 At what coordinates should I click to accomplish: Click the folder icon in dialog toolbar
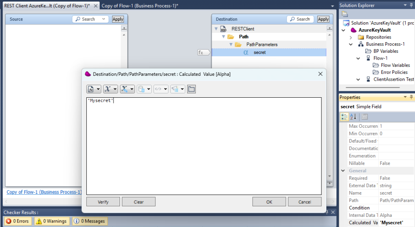tap(191, 89)
